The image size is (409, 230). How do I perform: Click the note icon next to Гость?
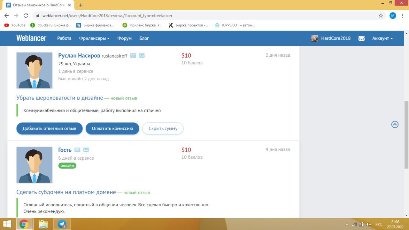[x=77, y=150]
